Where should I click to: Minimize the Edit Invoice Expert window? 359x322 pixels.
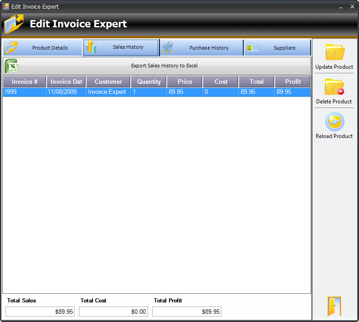[x=341, y=7]
